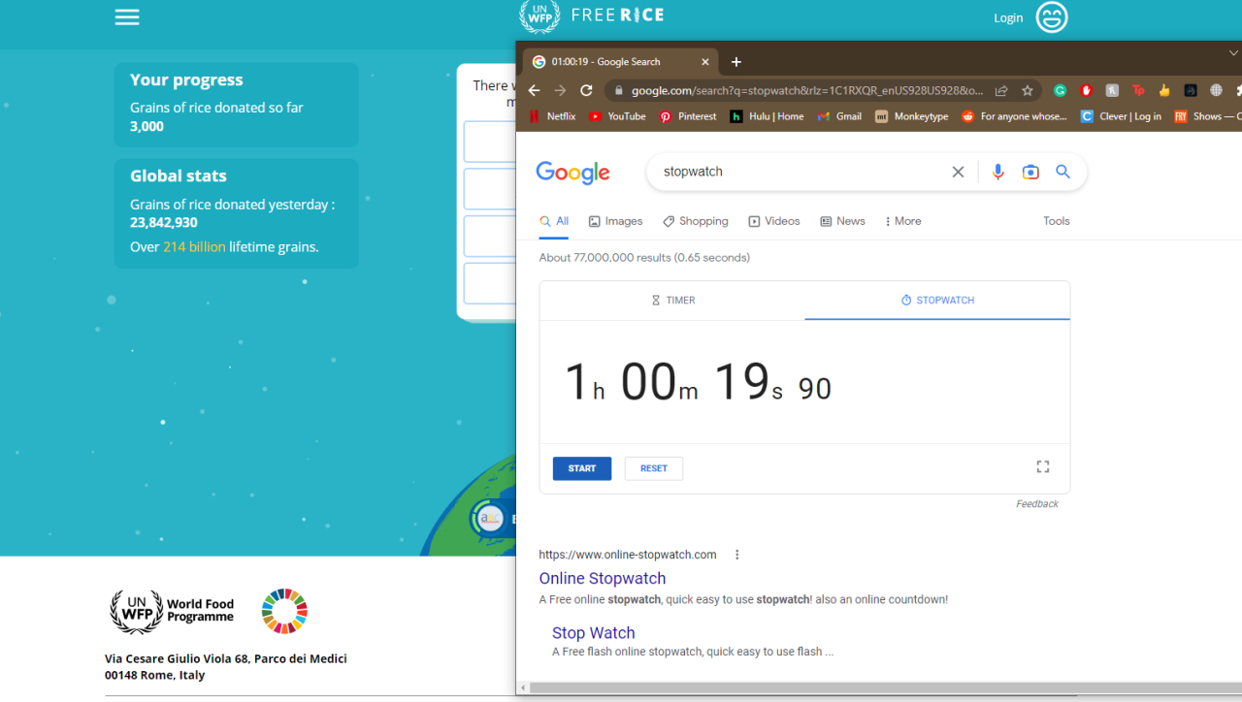
Task: Switch to the Images results tab
Action: 615,221
